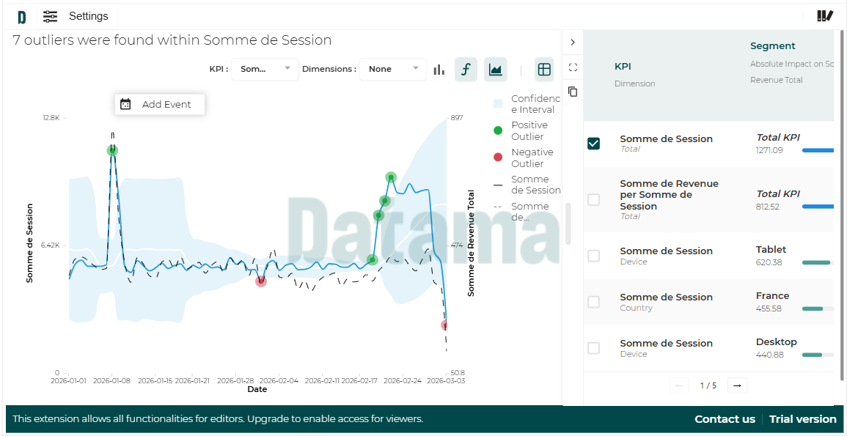The width and height of the screenshot is (847, 436).
Task: Open the table view icon
Action: 544,70
